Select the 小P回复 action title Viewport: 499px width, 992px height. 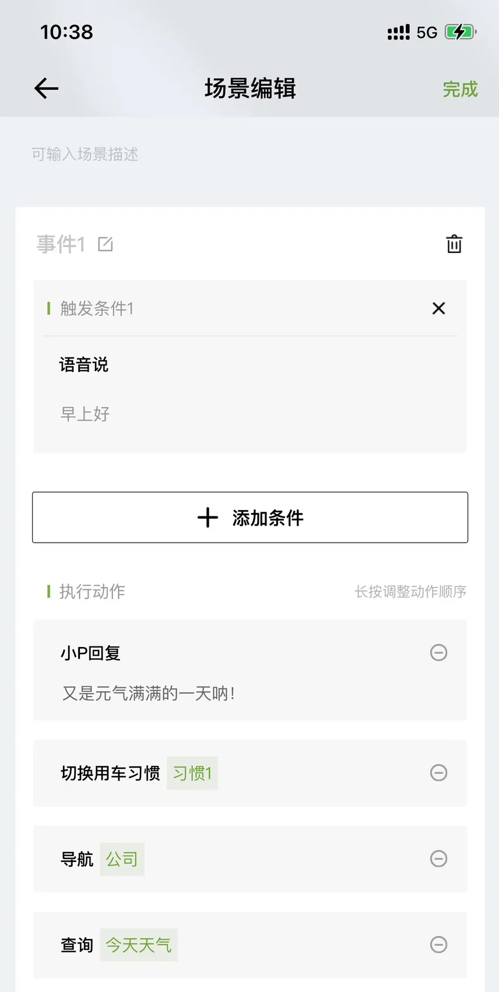pos(90,653)
